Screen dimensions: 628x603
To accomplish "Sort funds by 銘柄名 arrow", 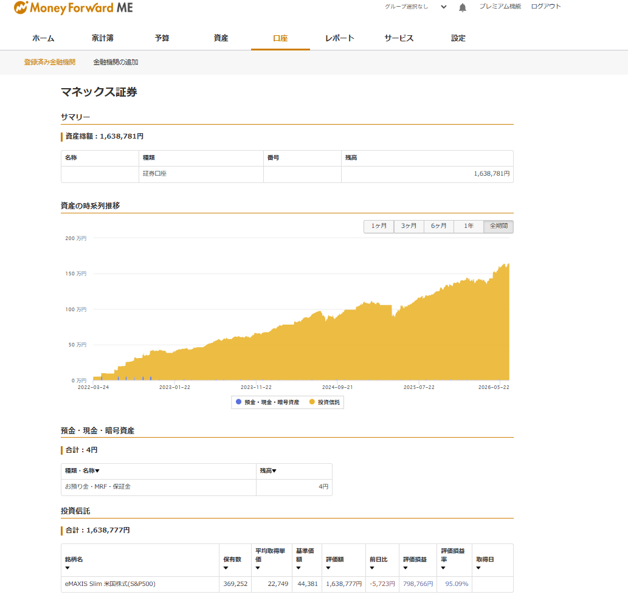I will click(x=67, y=568).
